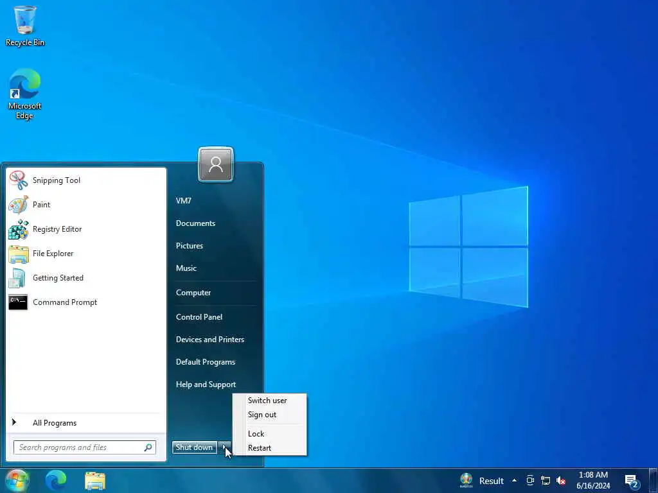Click the Getting Started icon
Viewport: 658px width, 493px height.
coord(17,278)
